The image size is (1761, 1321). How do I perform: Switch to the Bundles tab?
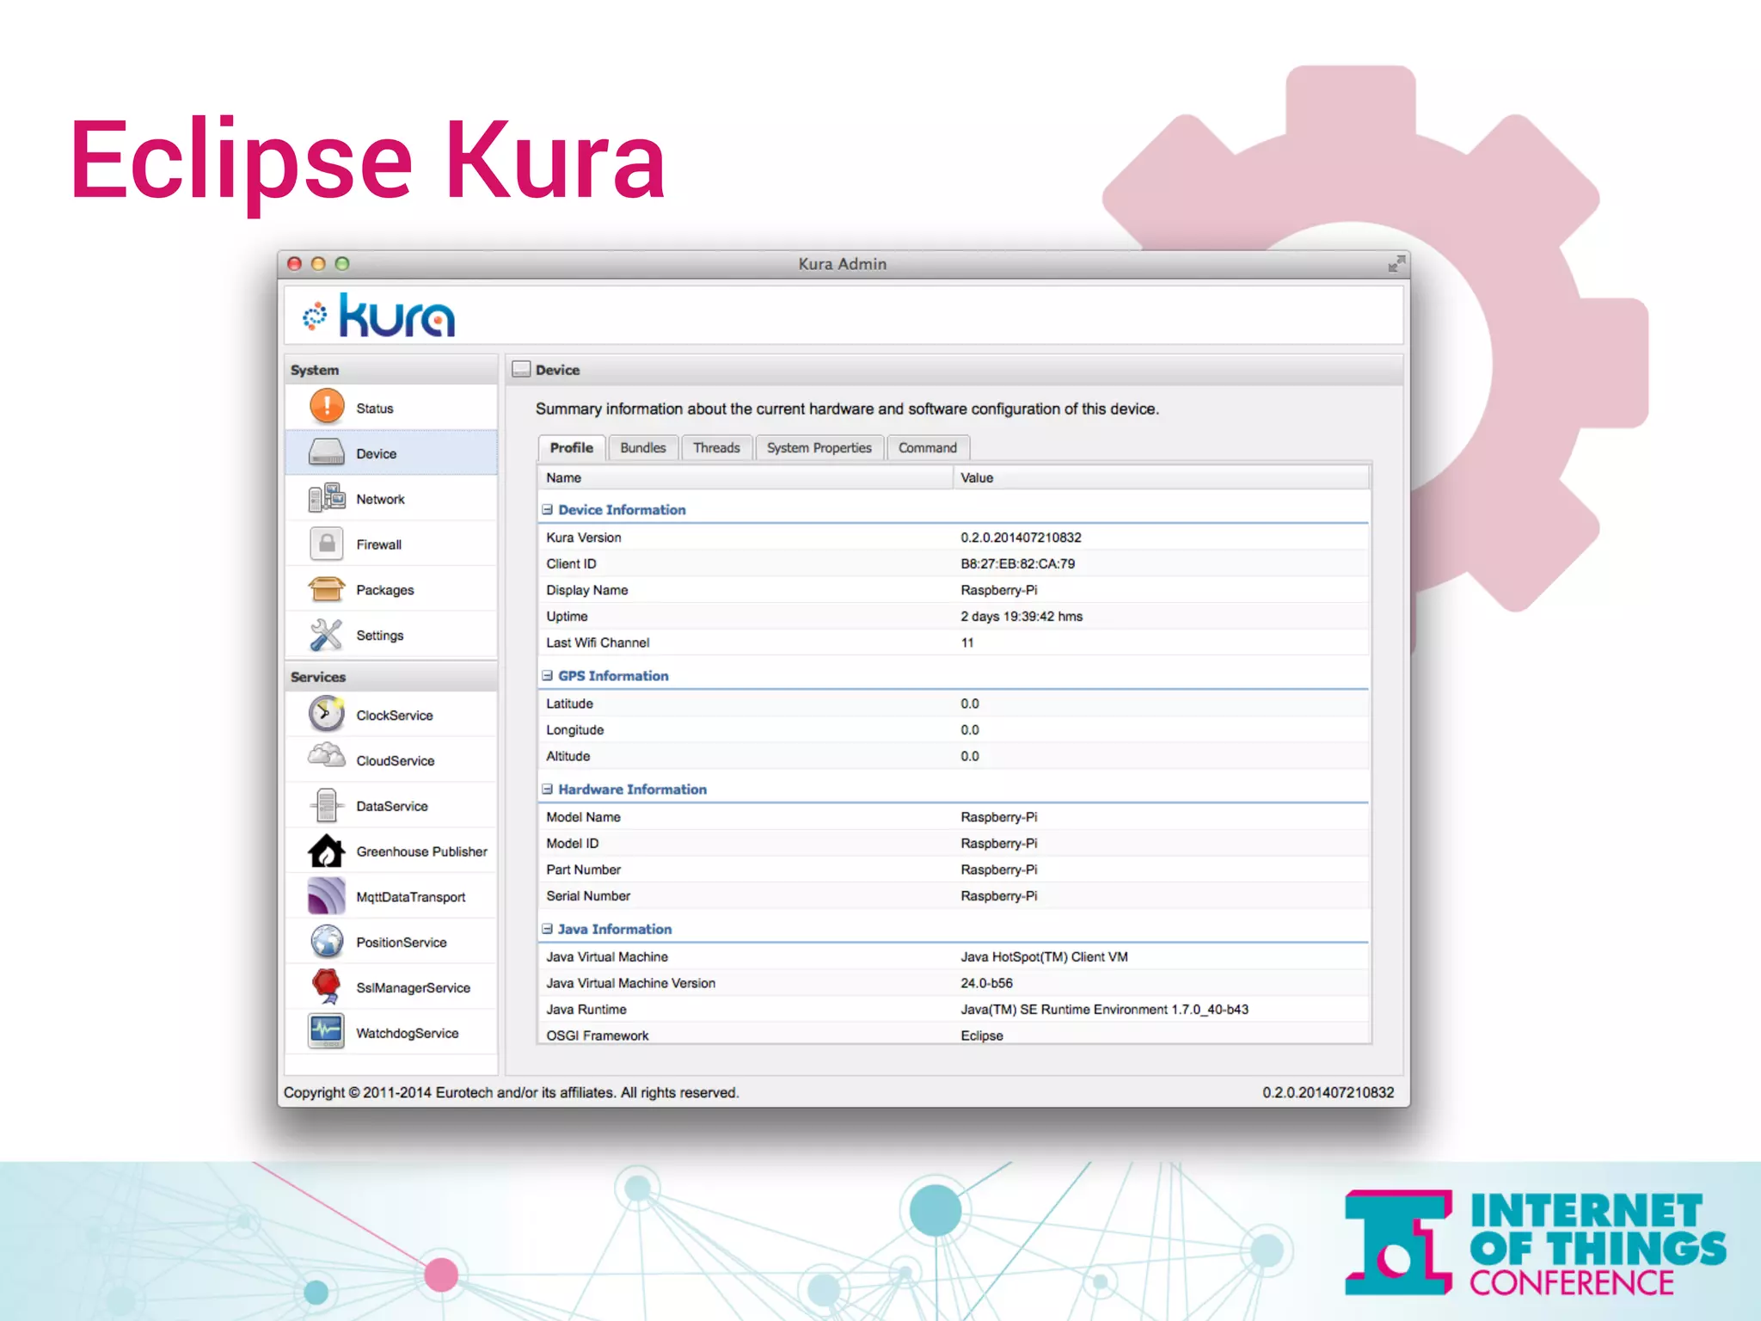pos(643,448)
